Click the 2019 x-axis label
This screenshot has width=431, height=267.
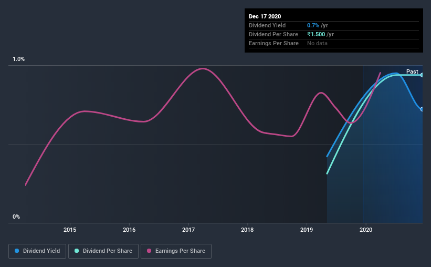[307, 230]
